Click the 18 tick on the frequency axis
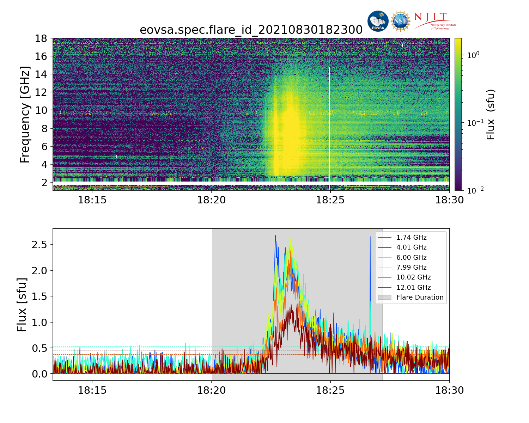Viewport: 529px width, 423px height. click(x=41, y=38)
